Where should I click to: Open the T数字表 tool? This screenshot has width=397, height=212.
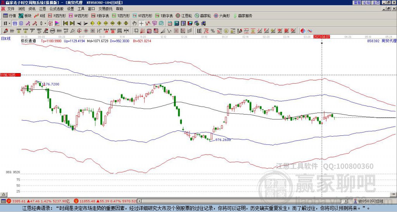pos(164,15)
